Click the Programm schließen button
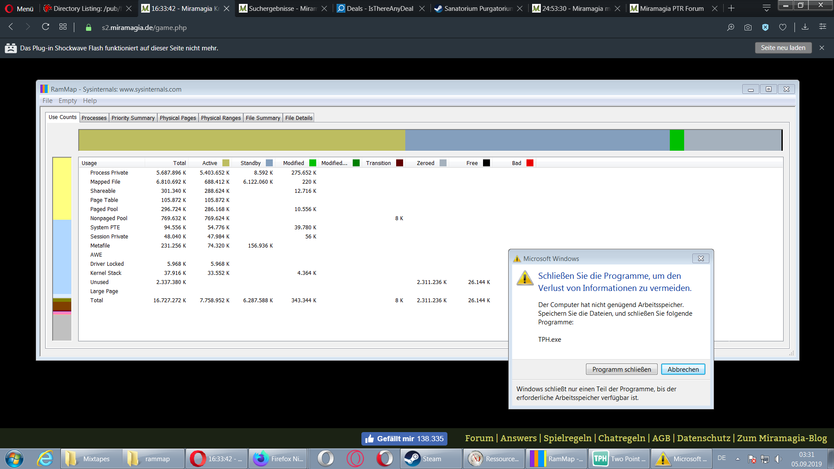834x469 pixels. (x=621, y=369)
